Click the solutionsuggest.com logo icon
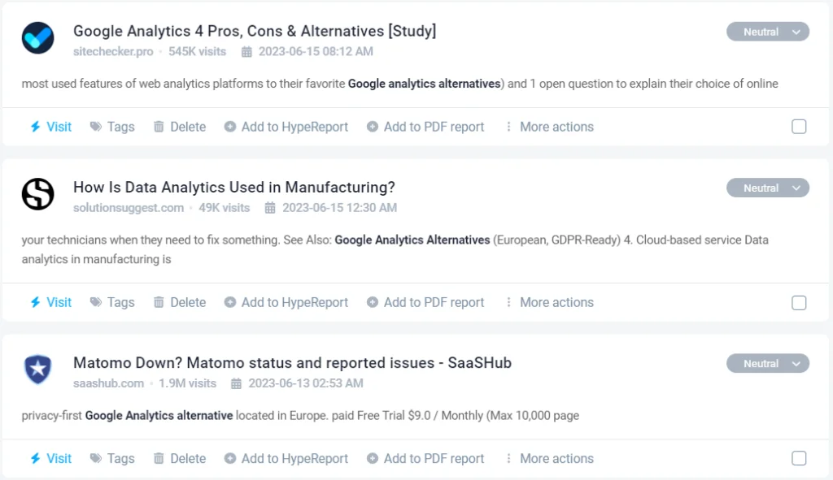This screenshot has height=480, width=833. point(37,194)
